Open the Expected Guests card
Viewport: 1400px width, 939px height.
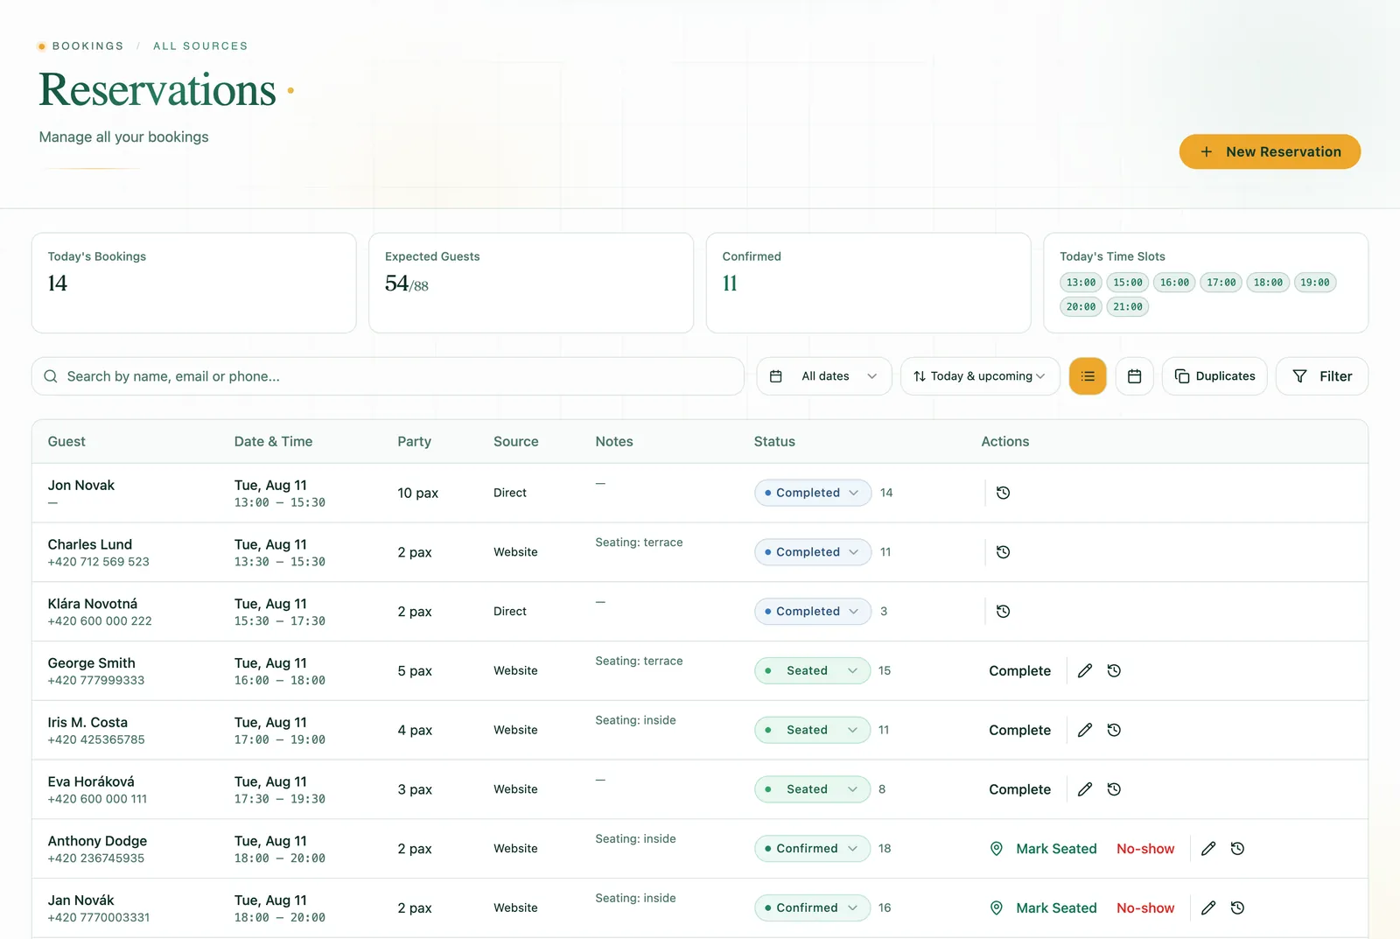531,283
